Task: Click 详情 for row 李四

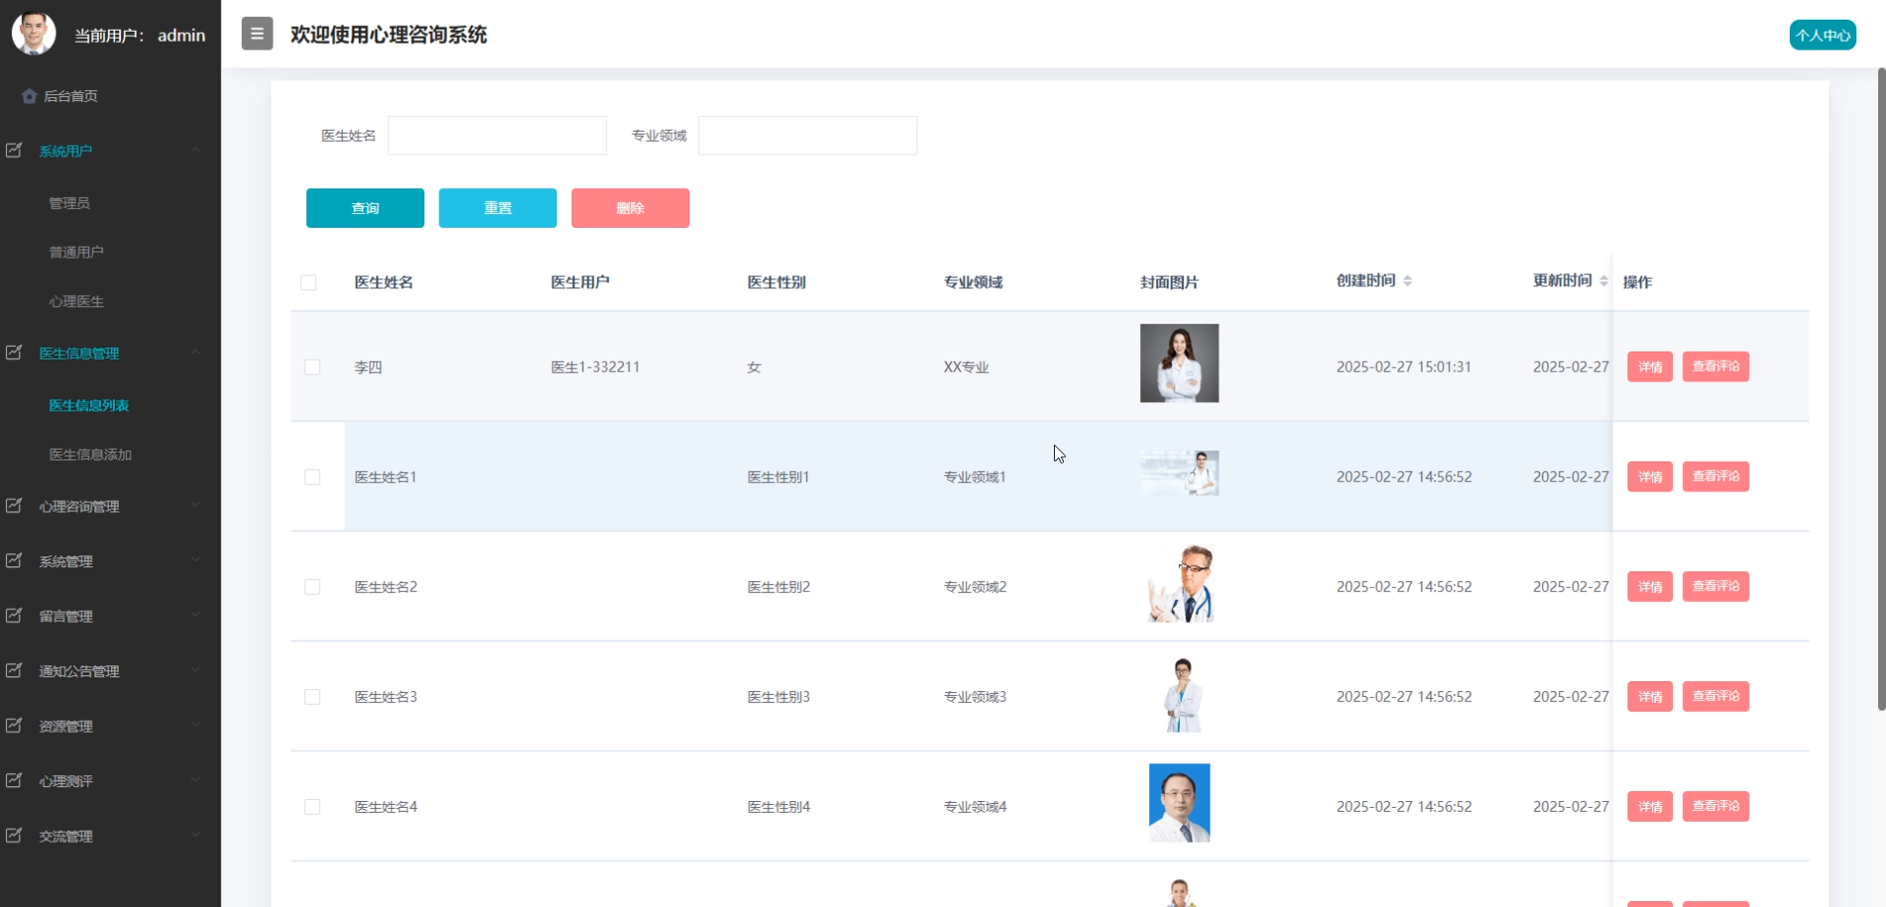Action: [1649, 366]
